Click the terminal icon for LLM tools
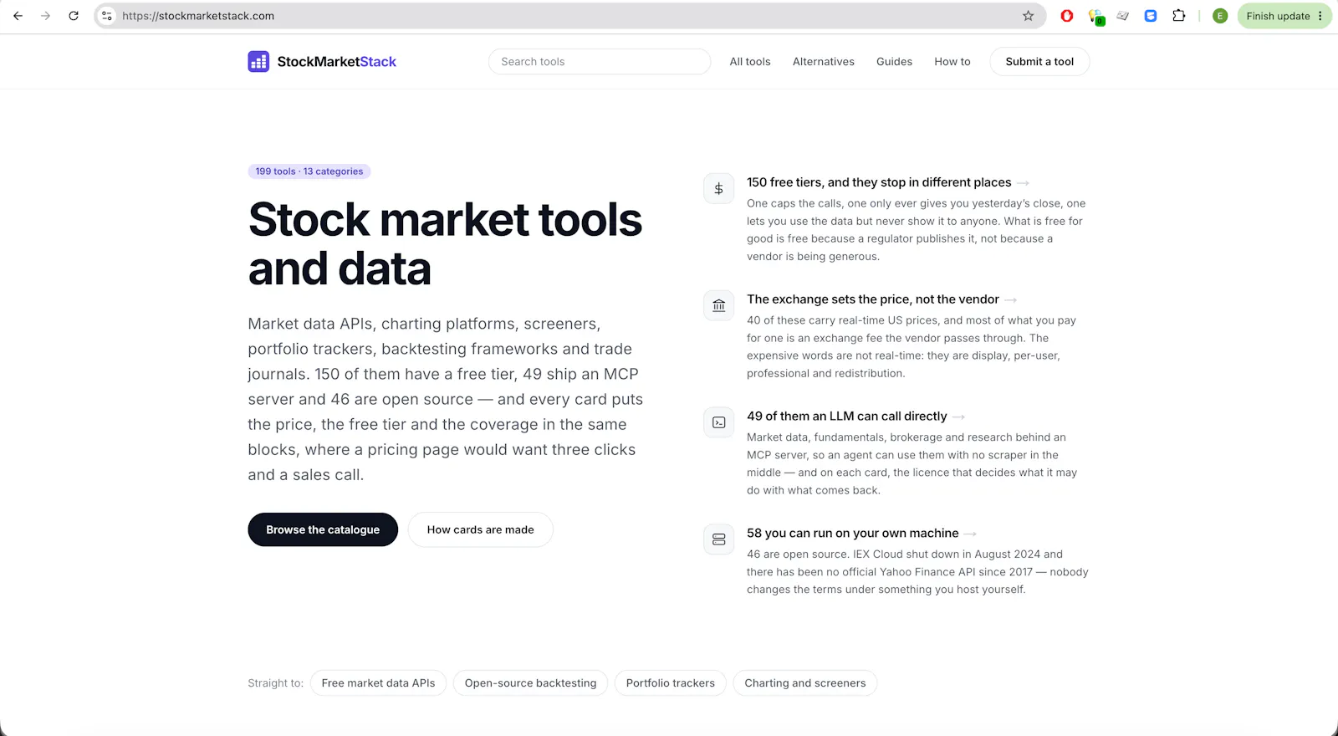The width and height of the screenshot is (1338, 736). click(x=718, y=423)
